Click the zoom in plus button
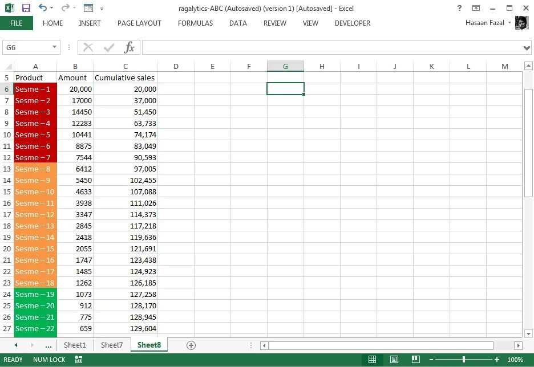The width and height of the screenshot is (534, 367). 497,360
